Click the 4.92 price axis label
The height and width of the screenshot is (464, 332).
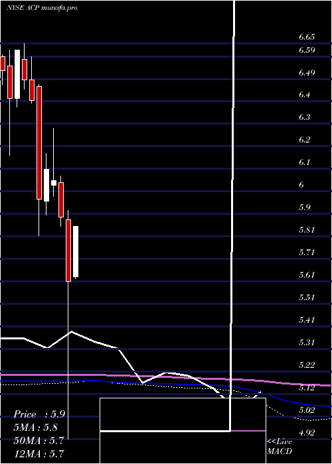click(307, 433)
